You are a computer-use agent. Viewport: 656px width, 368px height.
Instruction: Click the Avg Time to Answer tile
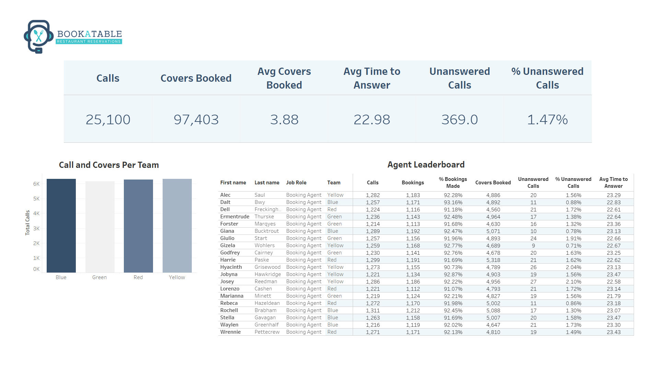pyautogui.click(x=372, y=119)
